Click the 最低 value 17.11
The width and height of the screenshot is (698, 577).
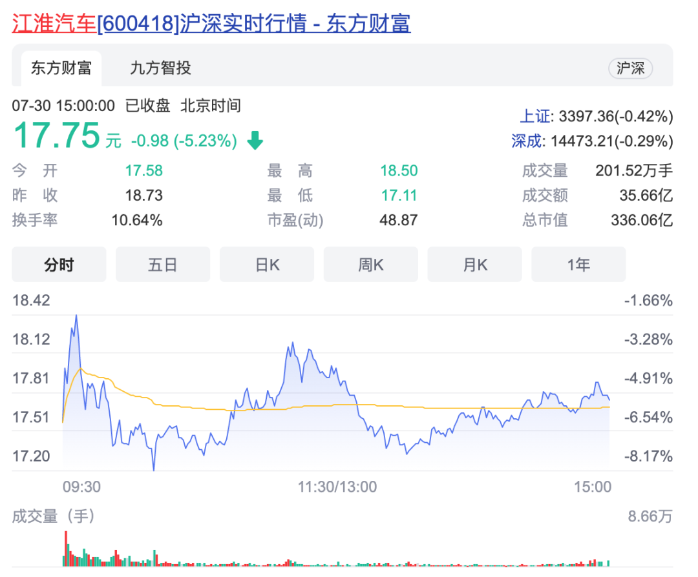click(399, 196)
